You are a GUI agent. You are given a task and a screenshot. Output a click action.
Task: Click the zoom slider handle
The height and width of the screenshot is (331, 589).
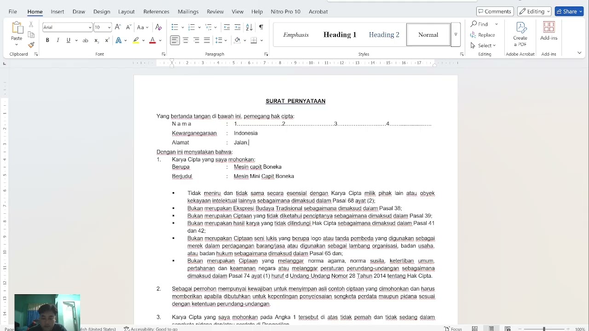pos(544,329)
